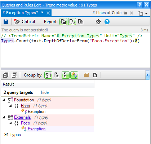Expand the result toolbar overflow arrow
Viewport: 151px width, 144px height.
[x=147, y=75]
